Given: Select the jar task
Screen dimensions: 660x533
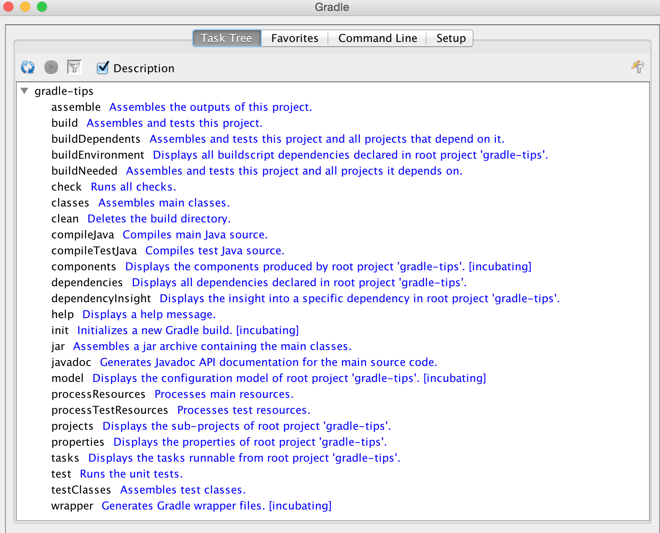Looking at the screenshot, I should tap(201, 346).
